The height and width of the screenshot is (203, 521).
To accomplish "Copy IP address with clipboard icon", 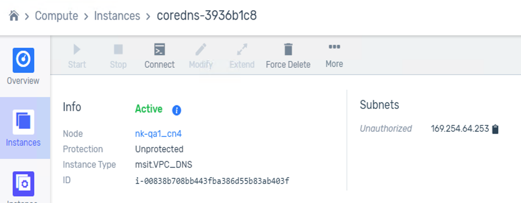I will pyautogui.click(x=495, y=129).
